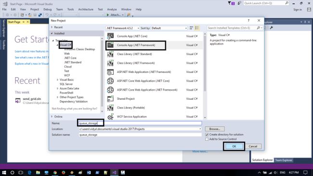Open the account icon next to Sign in
The image size is (313, 176).
point(309,9)
